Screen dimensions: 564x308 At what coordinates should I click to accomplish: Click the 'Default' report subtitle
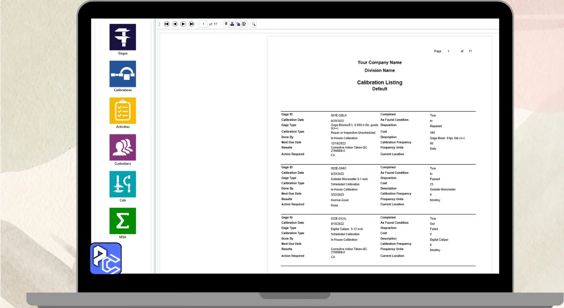[379, 89]
